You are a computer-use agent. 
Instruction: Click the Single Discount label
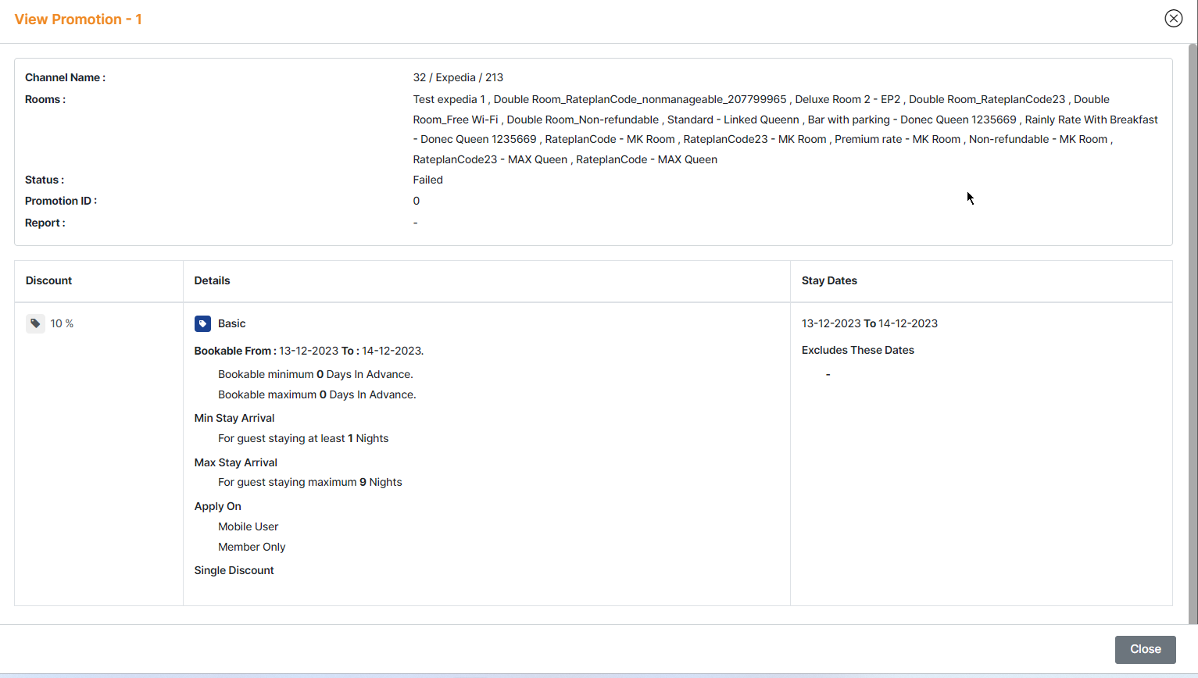[234, 570]
